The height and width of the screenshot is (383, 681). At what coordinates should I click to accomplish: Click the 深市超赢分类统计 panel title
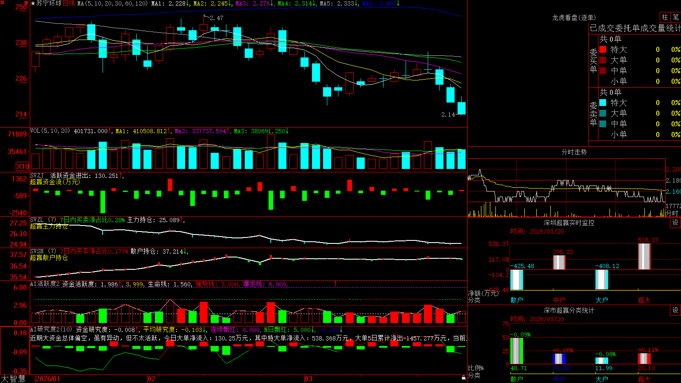(x=569, y=310)
